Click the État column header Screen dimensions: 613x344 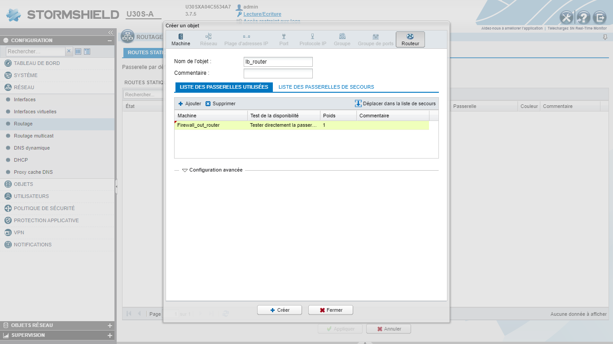click(143, 107)
